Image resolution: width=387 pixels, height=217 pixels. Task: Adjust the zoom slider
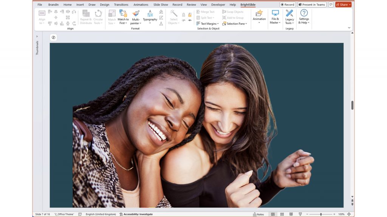click(x=321, y=214)
